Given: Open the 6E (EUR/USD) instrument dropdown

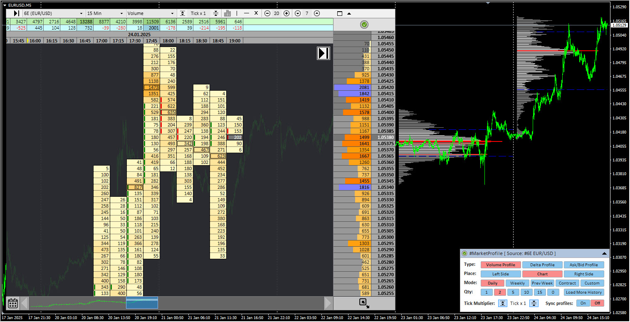Looking at the screenshot, I should [x=54, y=13].
